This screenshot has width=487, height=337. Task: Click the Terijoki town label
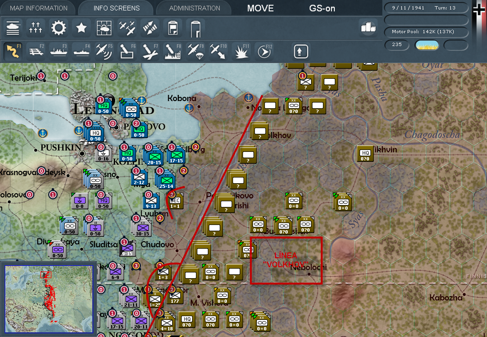pos(23,78)
